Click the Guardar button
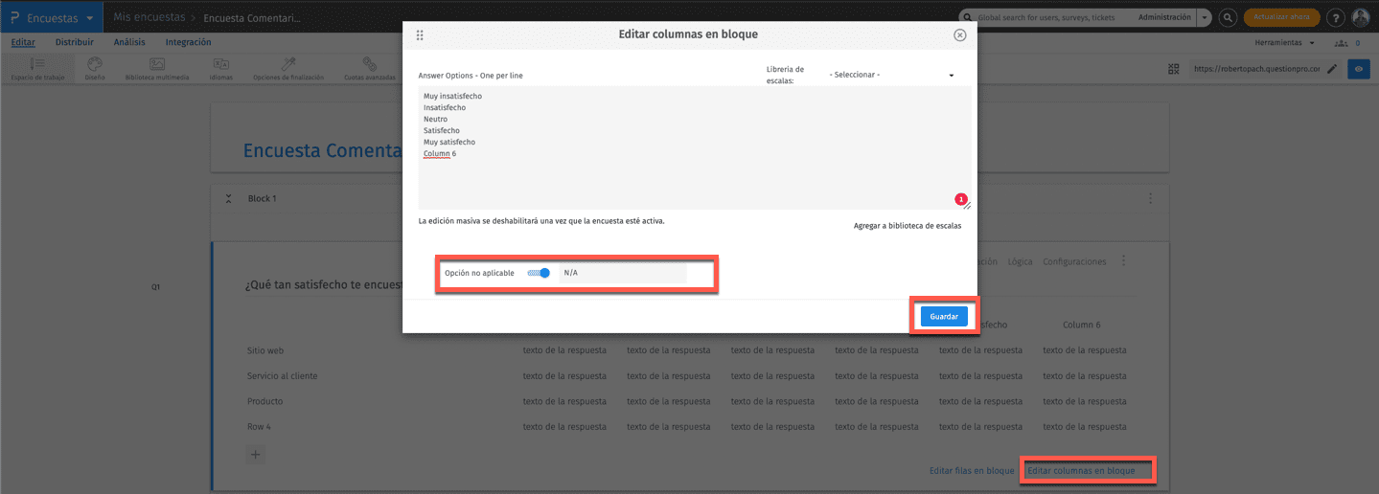 944,316
